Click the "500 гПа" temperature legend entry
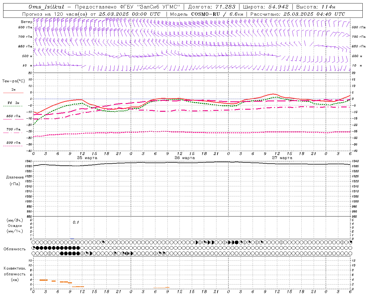367x294 pixels. click(13, 143)
